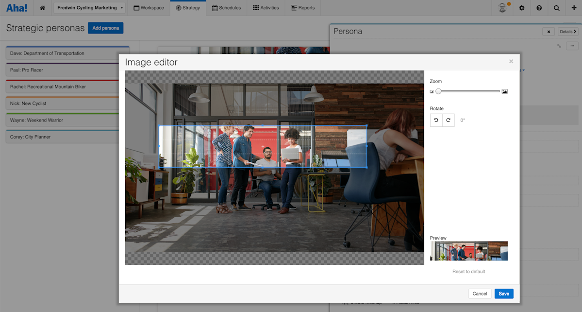Select the rotate left icon

435,120
